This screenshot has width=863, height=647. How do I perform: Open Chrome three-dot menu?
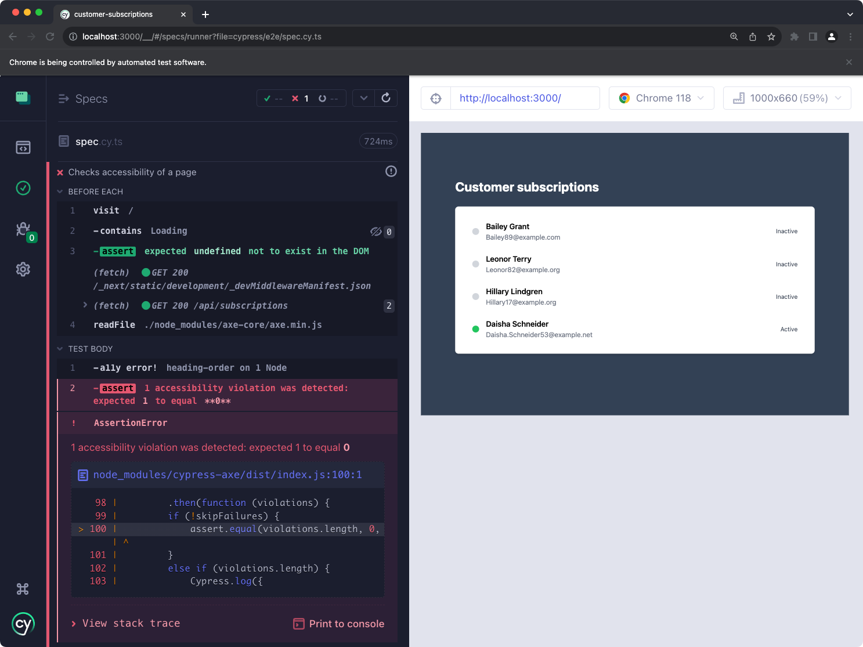pos(850,37)
